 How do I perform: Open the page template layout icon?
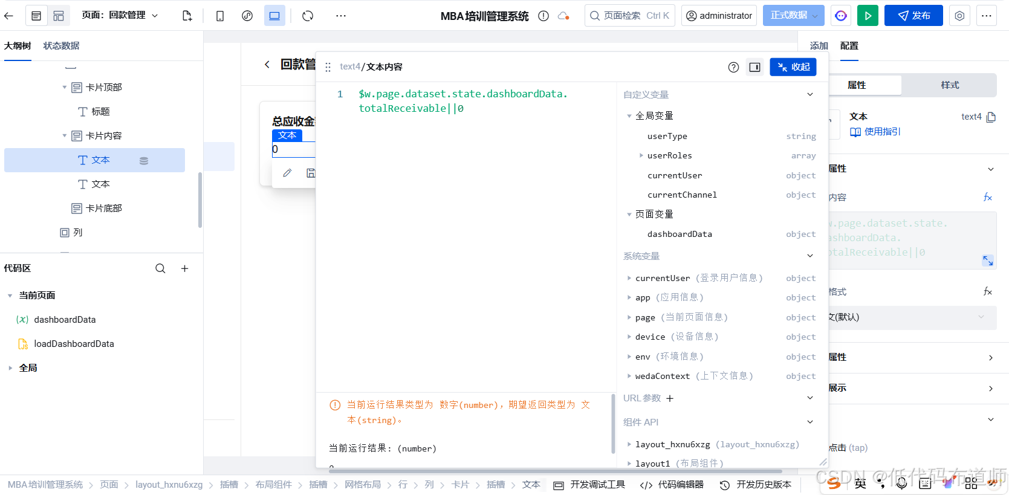pyautogui.click(x=59, y=16)
